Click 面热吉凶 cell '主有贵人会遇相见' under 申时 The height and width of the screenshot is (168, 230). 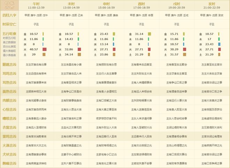[106, 91]
